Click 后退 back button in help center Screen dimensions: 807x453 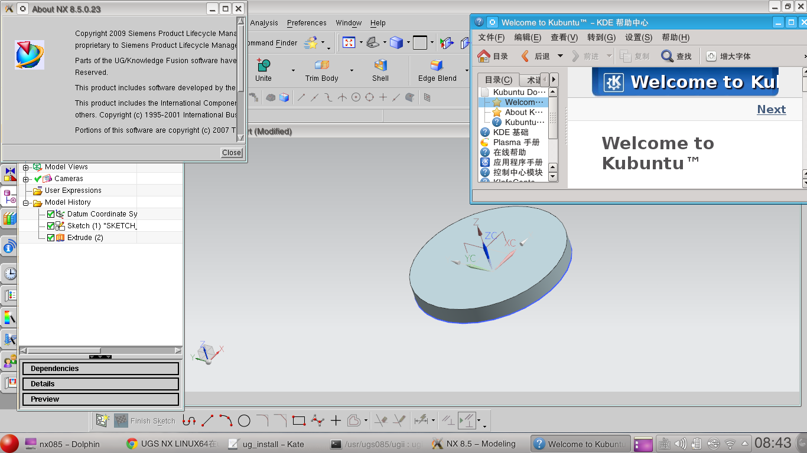click(535, 56)
